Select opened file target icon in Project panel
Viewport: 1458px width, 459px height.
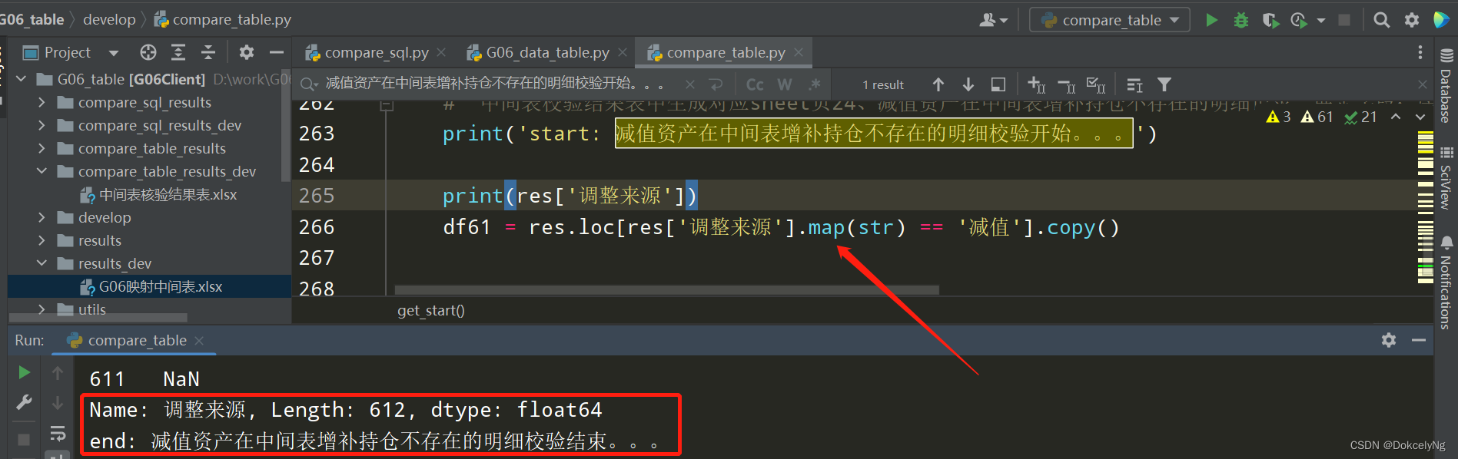pos(148,52)
